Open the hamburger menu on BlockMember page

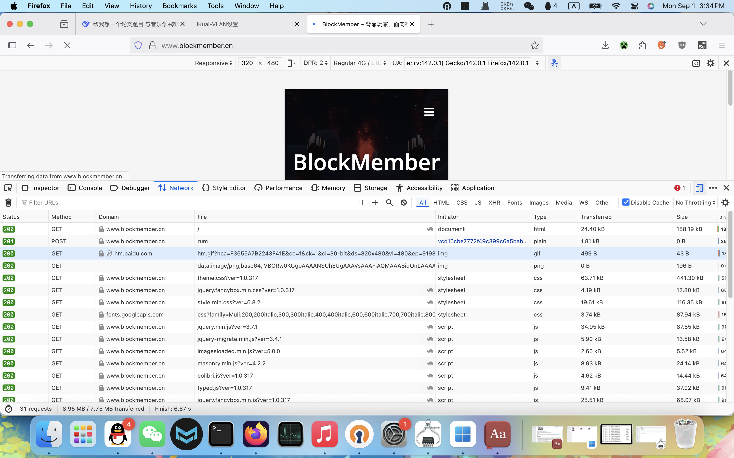429,112
